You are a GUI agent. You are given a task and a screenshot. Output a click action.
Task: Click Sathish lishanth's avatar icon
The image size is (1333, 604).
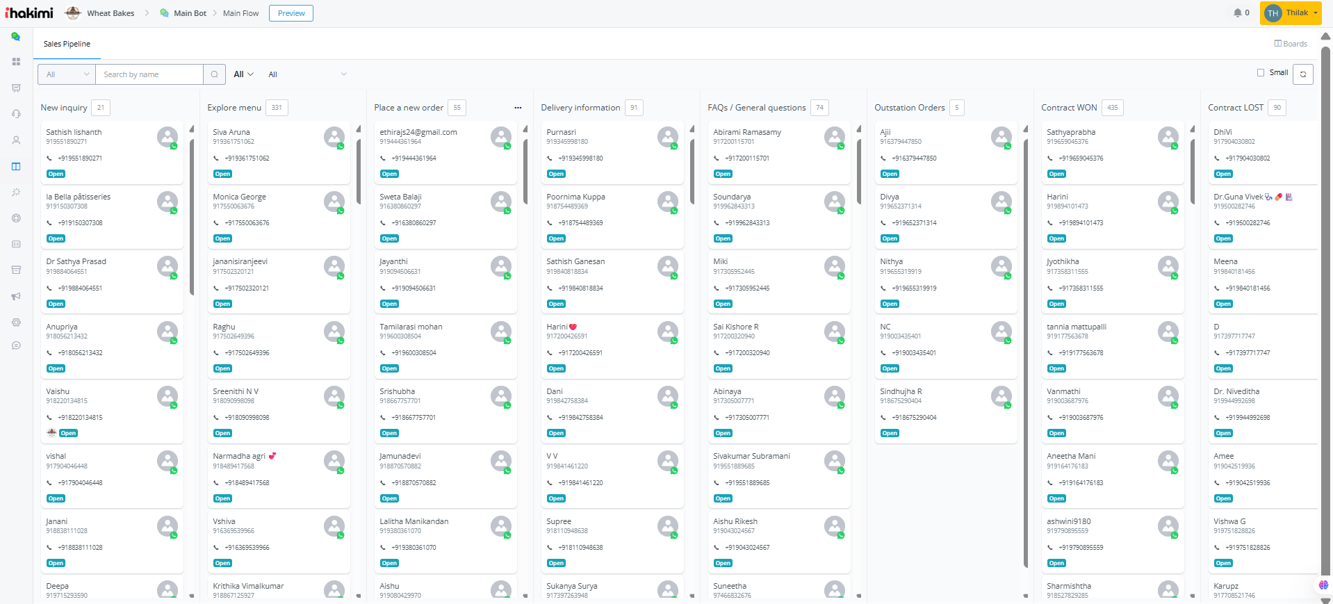pos(167,137)
